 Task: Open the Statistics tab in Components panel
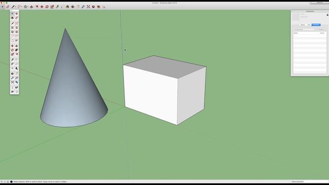316,25
